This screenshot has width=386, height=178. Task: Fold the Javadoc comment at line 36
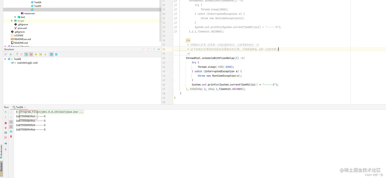coord(173,40)
